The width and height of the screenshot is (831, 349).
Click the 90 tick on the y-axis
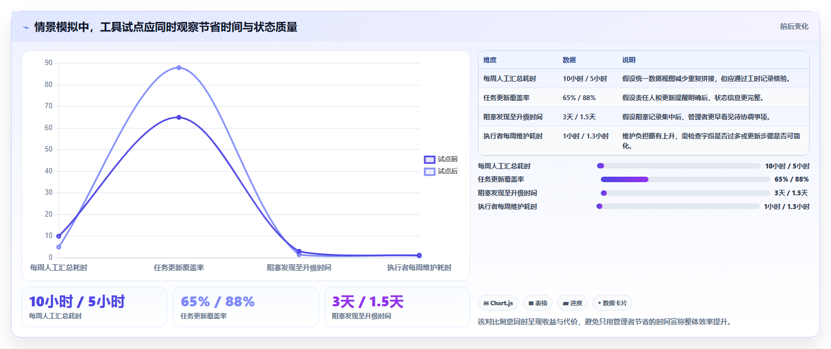pyautogui.click(x=49, y=63)
